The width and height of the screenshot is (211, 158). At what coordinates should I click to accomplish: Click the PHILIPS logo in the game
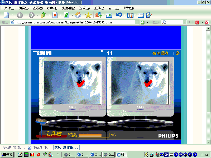point(168,136)
